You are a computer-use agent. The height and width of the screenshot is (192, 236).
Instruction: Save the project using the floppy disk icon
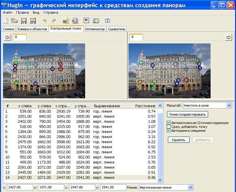pyautogui.click(x=24, y=21)
